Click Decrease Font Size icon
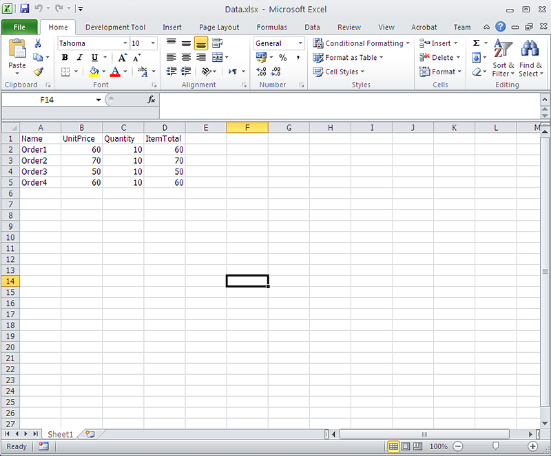551x456 pixels. coord(136,58)
